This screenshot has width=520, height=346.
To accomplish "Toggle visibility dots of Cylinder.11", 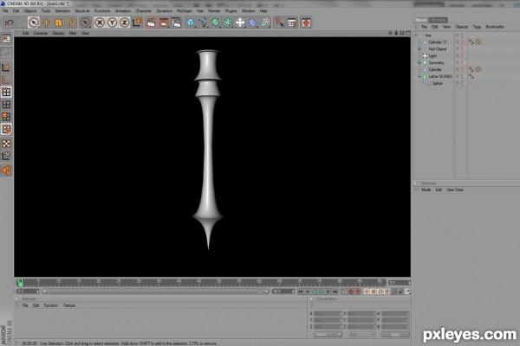I will [x=462, y=42].
